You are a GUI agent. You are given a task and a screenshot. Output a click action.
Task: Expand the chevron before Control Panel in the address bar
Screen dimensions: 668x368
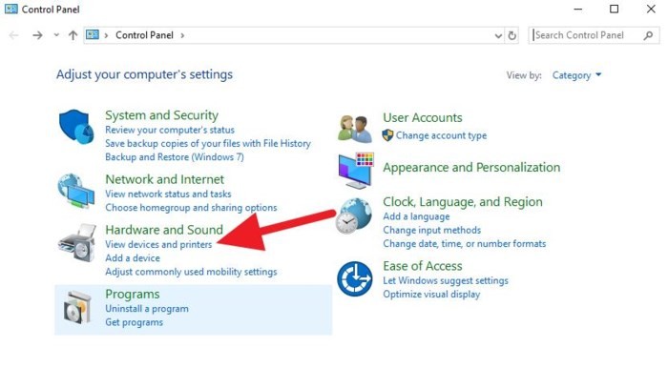point(106,35)
